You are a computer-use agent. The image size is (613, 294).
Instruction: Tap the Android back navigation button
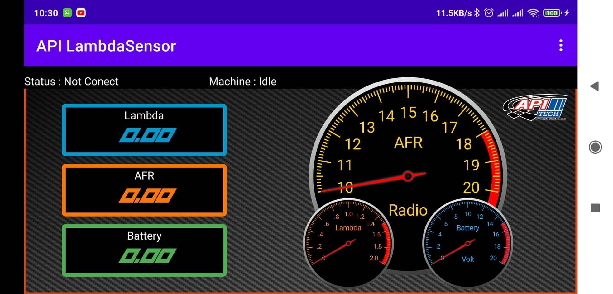595,86
